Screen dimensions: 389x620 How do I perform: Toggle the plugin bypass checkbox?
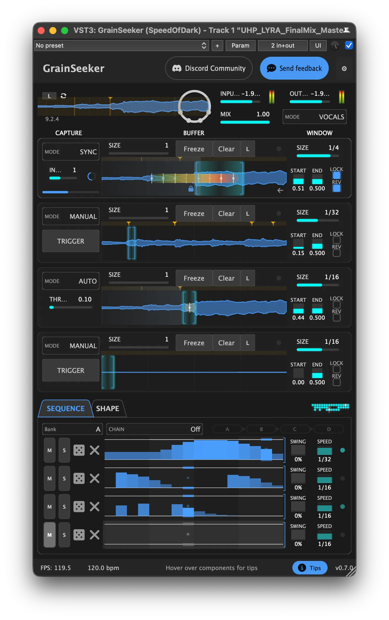click(x=349, y=45)
